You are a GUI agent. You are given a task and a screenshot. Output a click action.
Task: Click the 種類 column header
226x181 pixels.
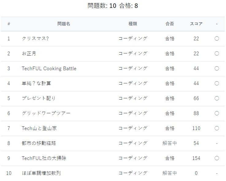133,24
